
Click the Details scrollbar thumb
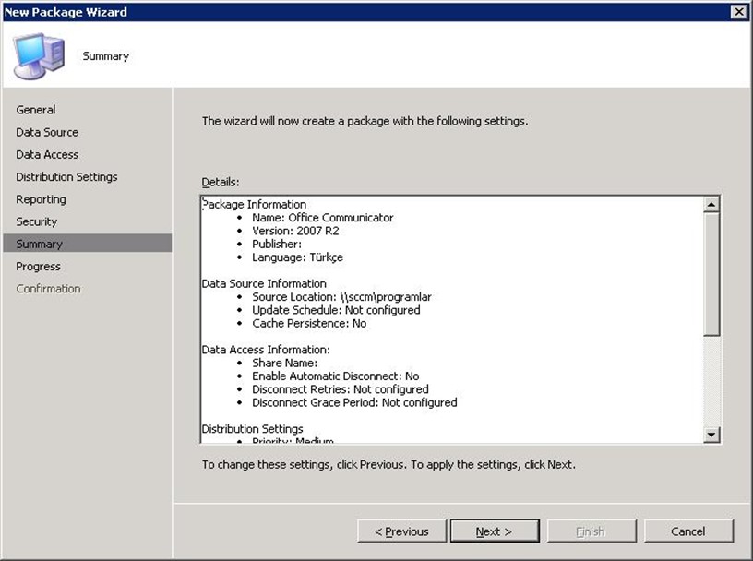(x=711, y=272)
